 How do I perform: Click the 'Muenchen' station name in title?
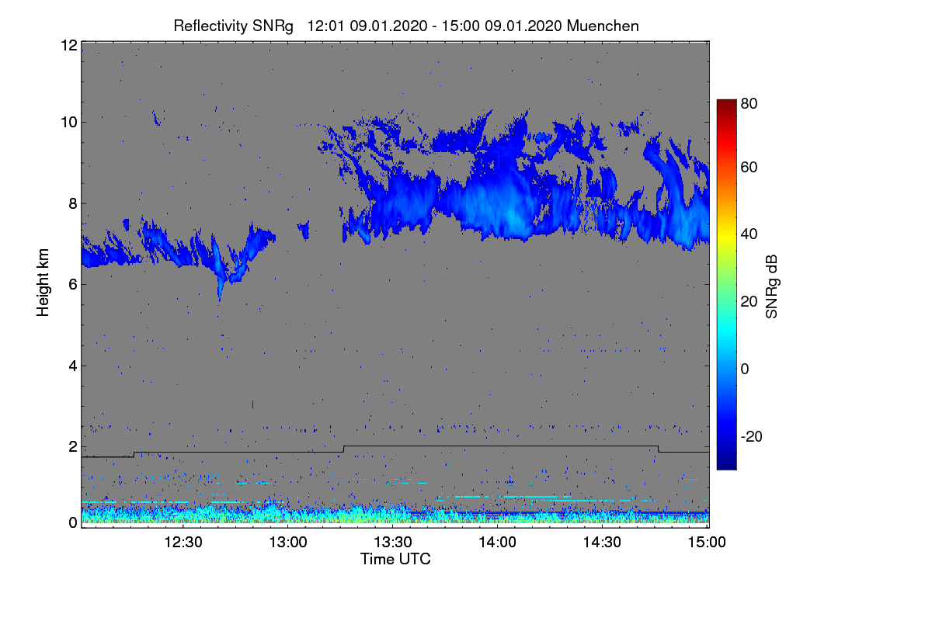[x=603, y=26]
